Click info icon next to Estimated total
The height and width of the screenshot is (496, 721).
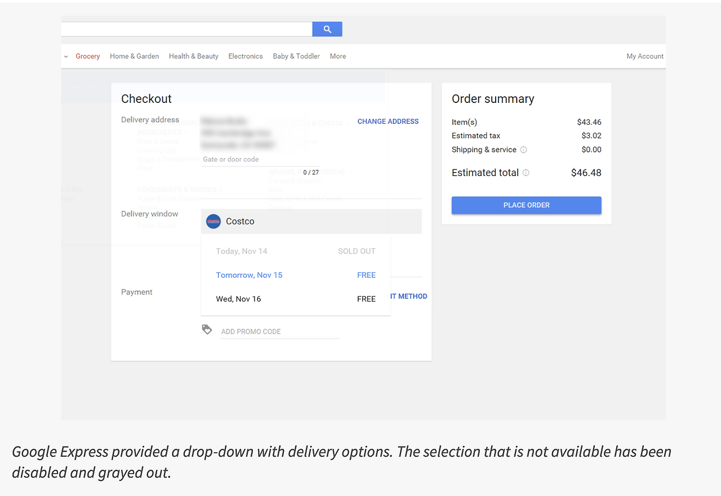pos(526,173)
